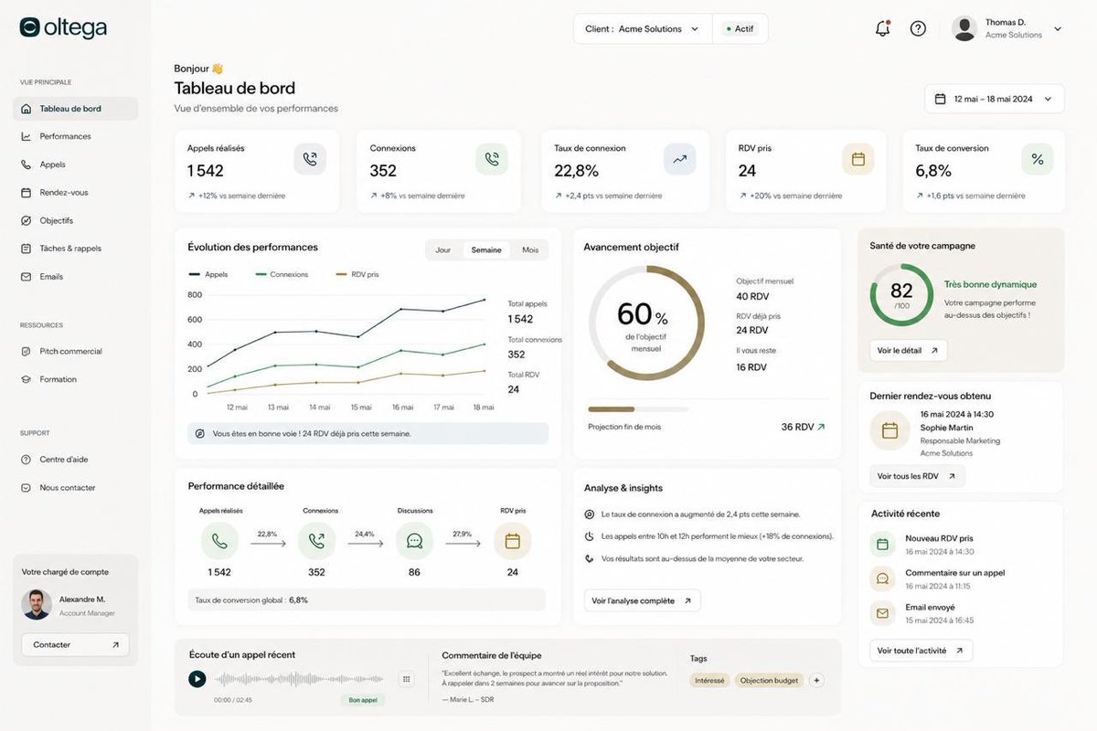Viewport: 1097px width, 731px height.
Task: Toggle the Connexions legend series
Action: (282, 274)
